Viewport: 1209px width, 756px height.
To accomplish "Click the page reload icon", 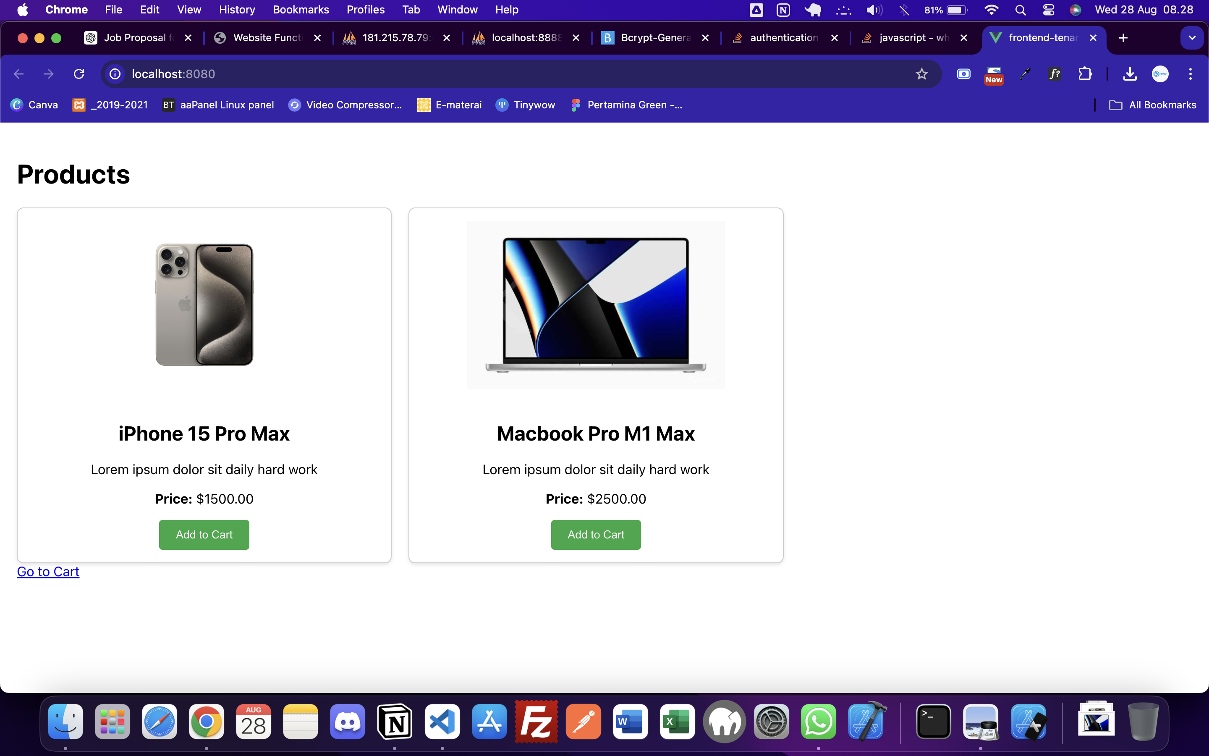I will click(79, 74).
